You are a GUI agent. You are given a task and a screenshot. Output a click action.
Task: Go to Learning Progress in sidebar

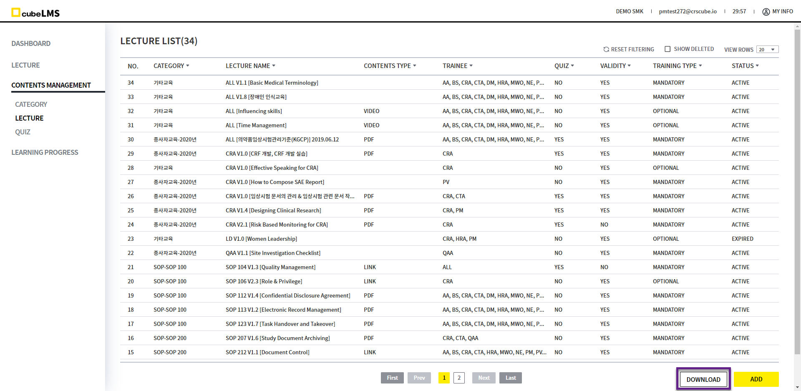pyautogui.click(x=45, y=152)
